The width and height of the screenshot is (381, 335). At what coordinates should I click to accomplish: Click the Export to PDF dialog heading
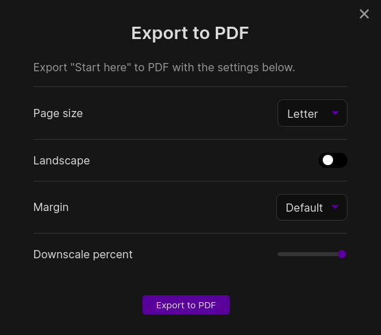point(190,33)
